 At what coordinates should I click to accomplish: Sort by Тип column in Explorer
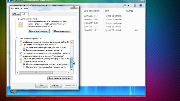[107, 11]
